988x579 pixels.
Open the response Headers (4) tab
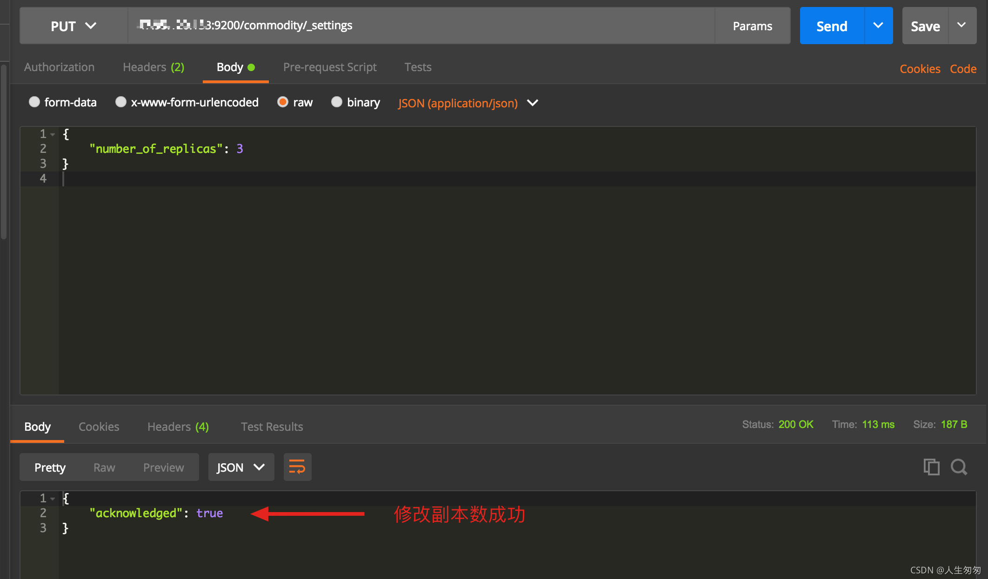coord(178,427)
